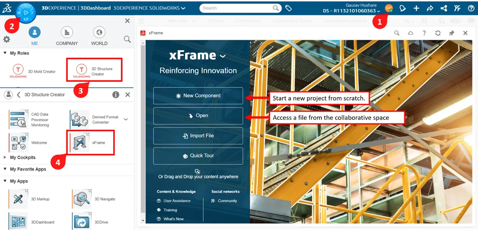Screen dimensions: 478x235
Task: Click the plus Add icon in top bar
Action: tap(416, 8)
